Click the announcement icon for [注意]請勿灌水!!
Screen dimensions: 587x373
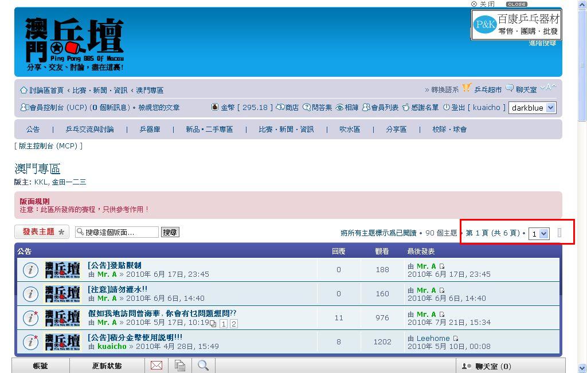tap(30, 294)
